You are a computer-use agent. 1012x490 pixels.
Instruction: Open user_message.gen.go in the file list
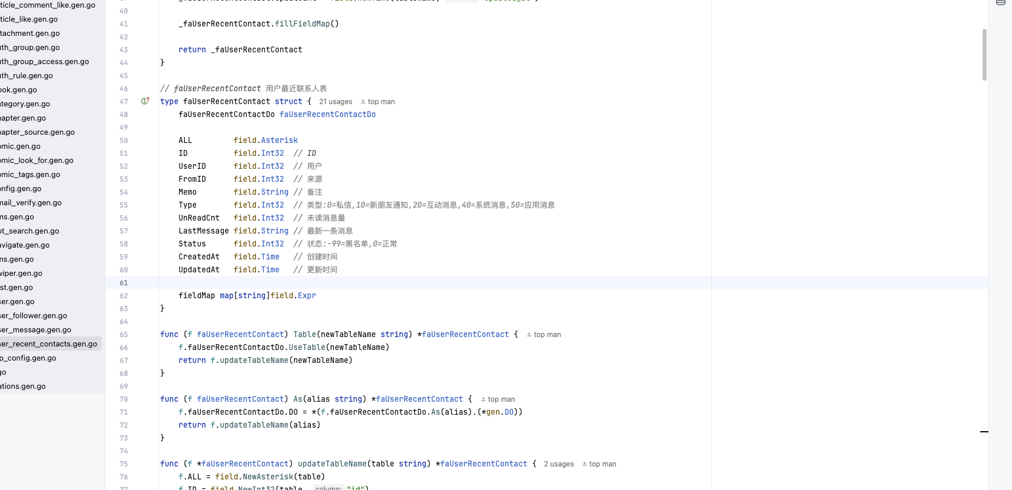click(36, 330)
